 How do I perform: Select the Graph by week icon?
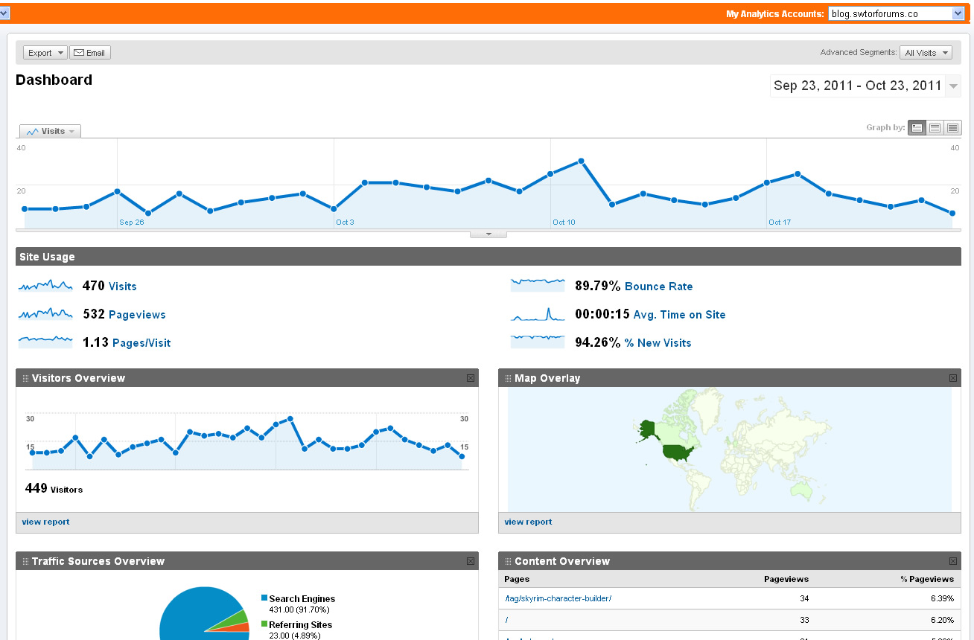pyautogui.click(x=935, y=128)
